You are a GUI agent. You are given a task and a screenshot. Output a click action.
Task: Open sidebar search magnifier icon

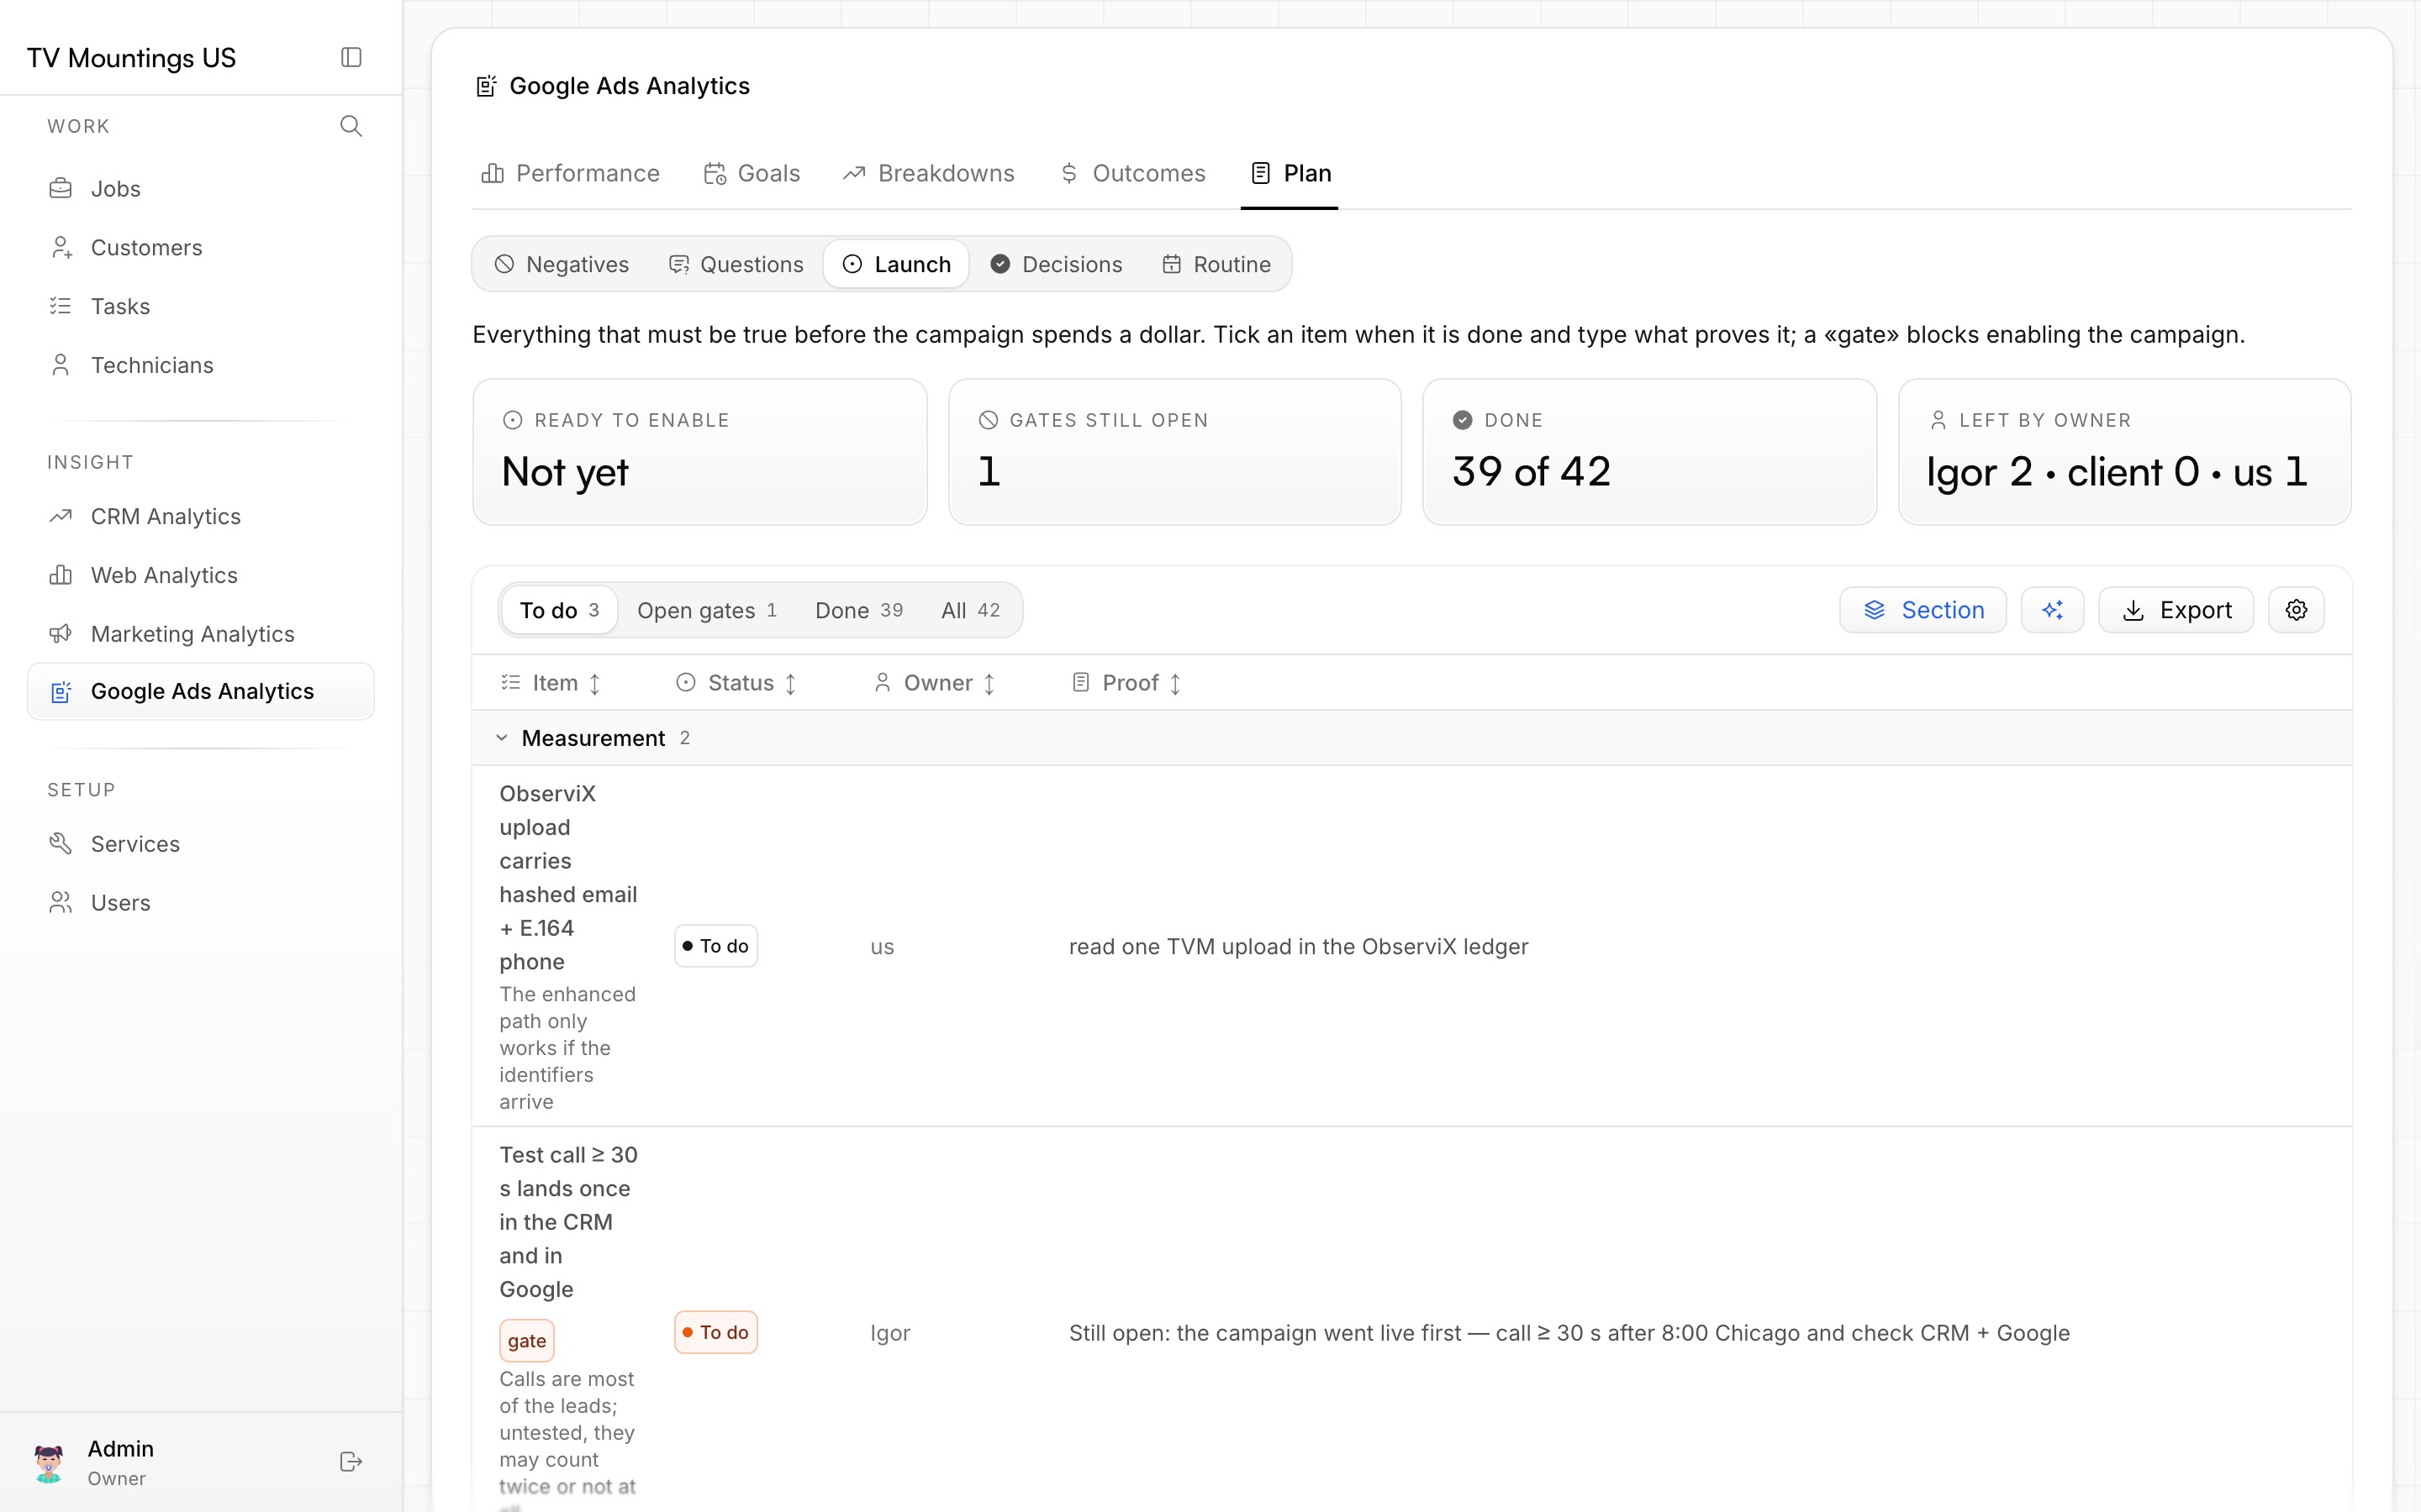pyautogui.click(x=351, y=126)
